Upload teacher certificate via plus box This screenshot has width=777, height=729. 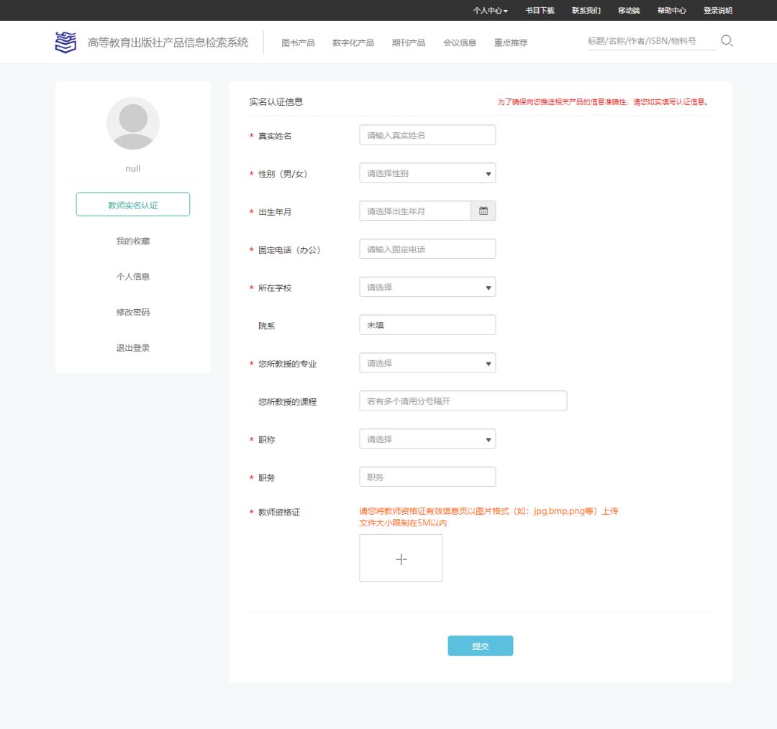(401, 558)
